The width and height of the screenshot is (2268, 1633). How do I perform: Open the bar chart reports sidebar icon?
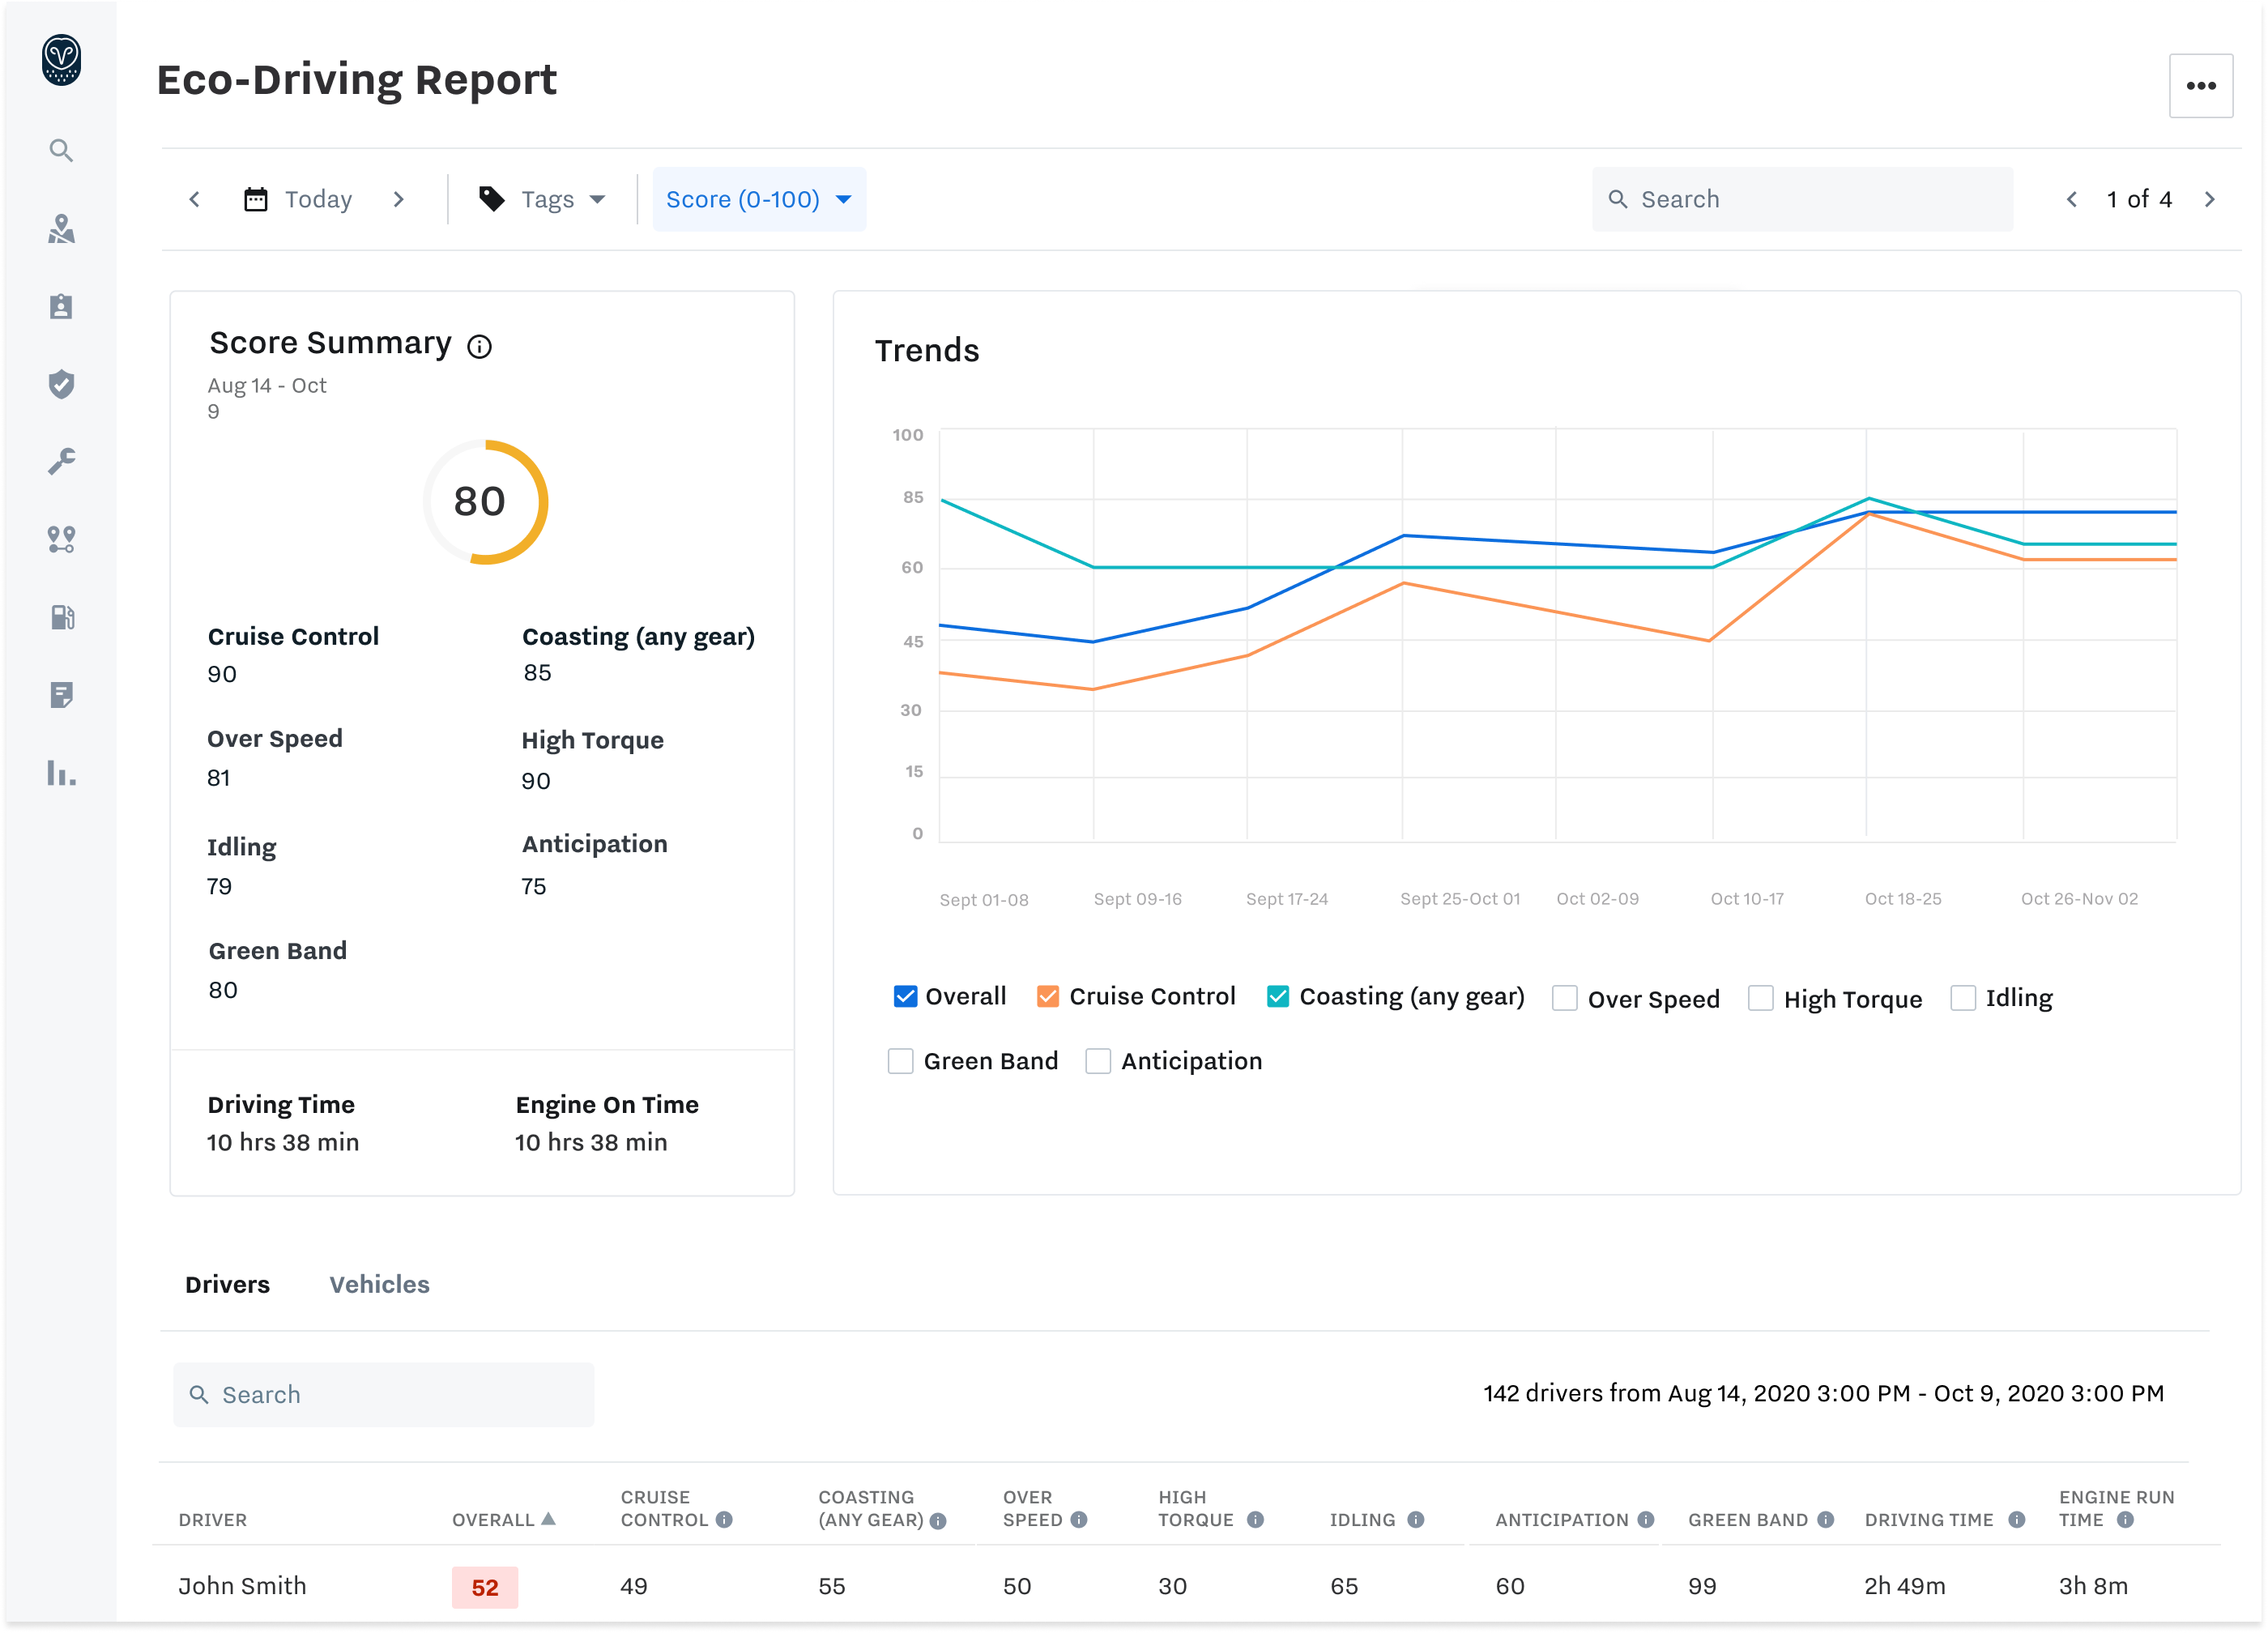[61, 773]
